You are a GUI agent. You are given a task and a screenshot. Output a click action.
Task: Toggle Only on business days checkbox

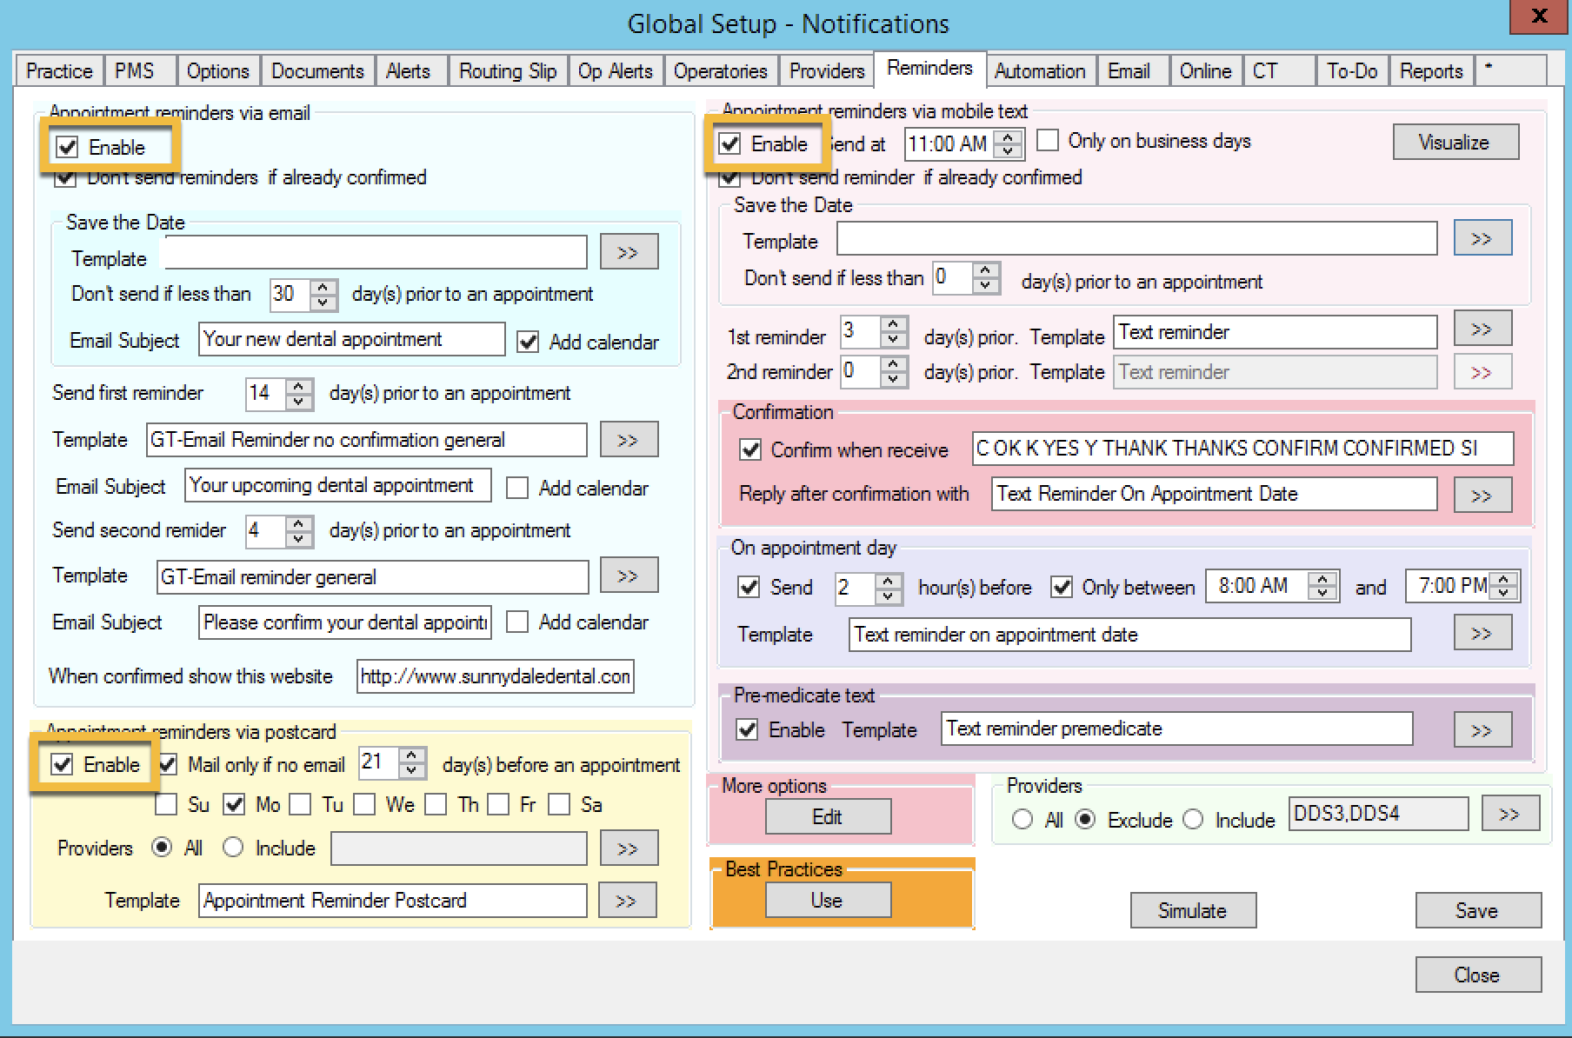(1049, 141)
